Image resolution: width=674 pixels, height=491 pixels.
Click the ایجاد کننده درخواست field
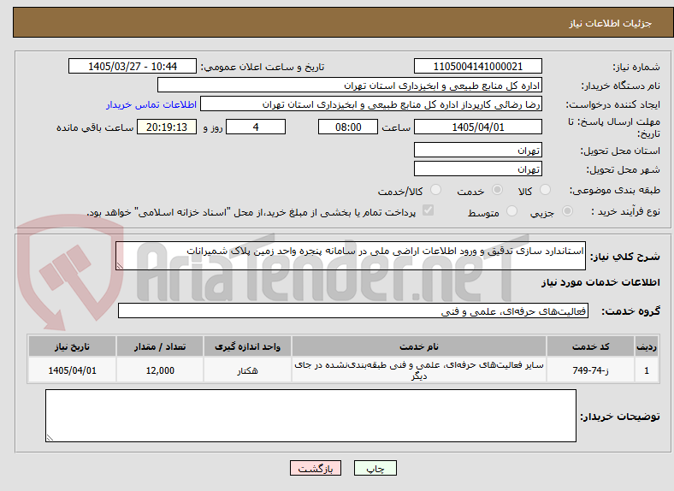(371, 104)
